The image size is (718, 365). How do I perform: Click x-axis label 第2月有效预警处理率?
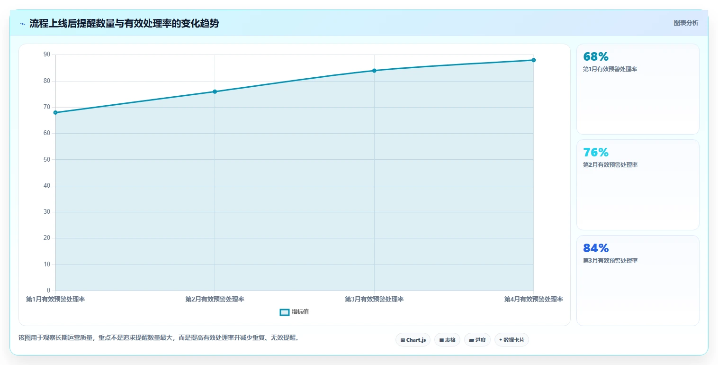coord(215,299)
